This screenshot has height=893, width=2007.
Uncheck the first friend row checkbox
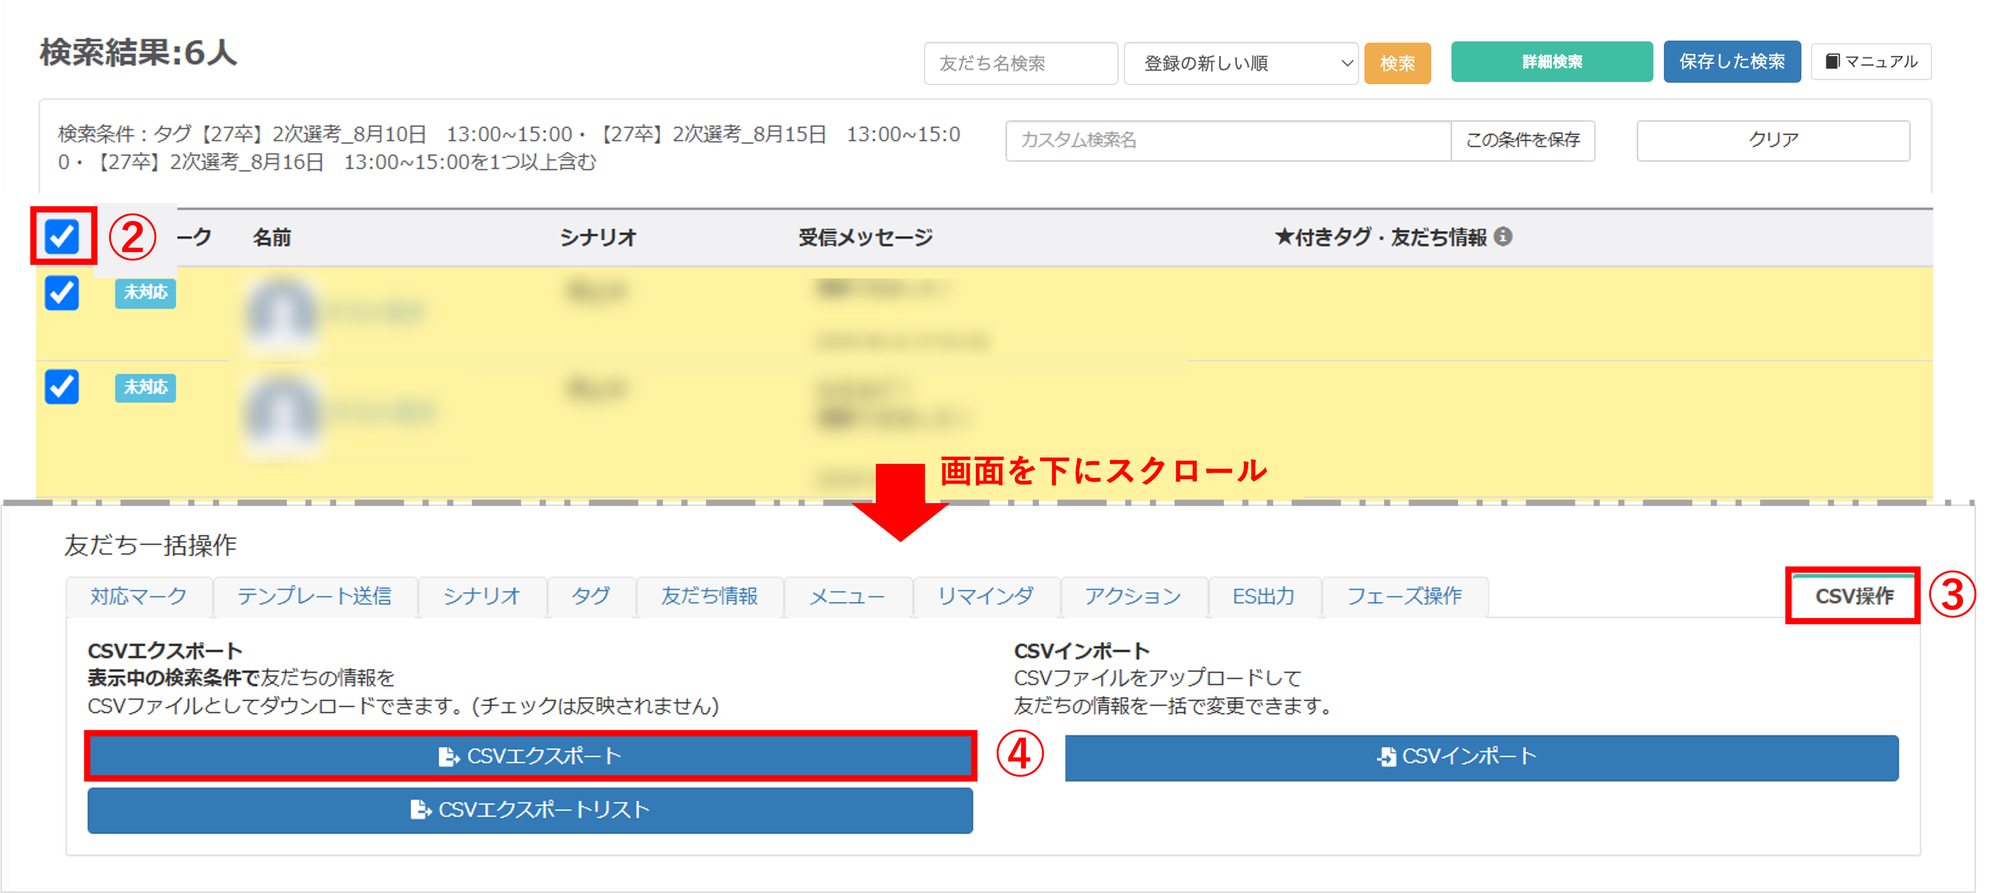point(61,293)
